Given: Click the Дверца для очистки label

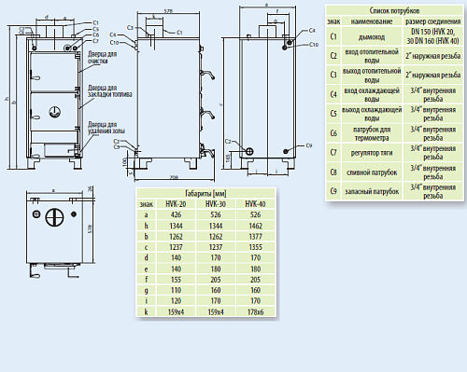Looking at the screenshot, I should point(102,58).
